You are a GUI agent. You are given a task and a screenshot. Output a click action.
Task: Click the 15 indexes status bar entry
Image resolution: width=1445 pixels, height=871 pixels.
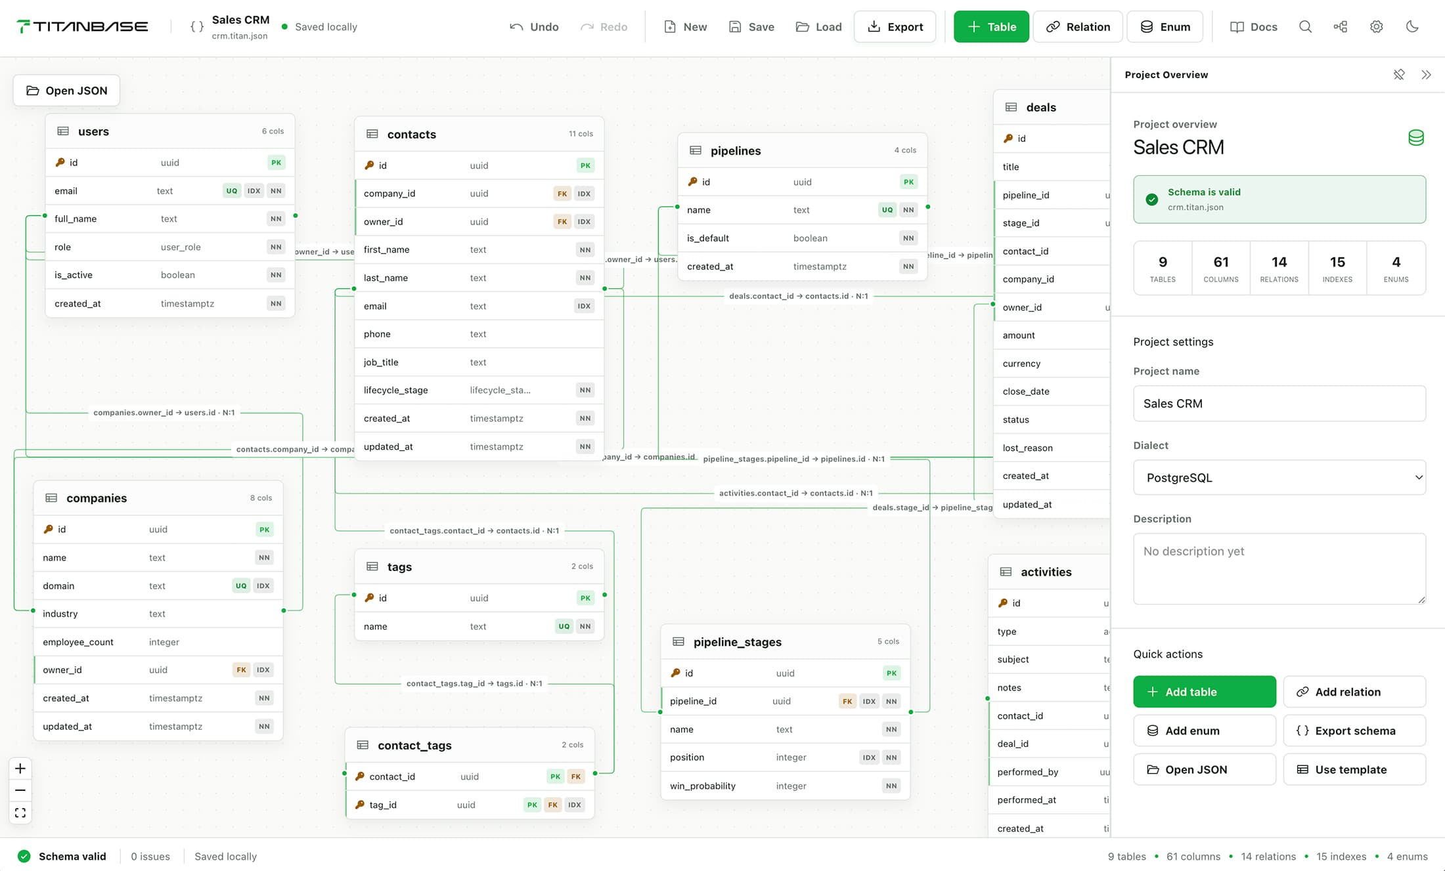1341,856
